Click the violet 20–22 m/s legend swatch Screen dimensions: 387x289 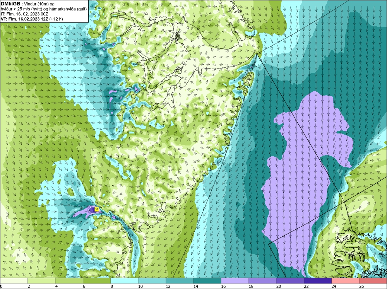pyautogui.click(x=290, y=281)
